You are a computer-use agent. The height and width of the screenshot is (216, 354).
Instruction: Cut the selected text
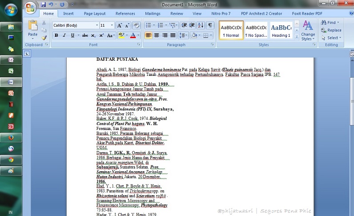tap(44, 23)
